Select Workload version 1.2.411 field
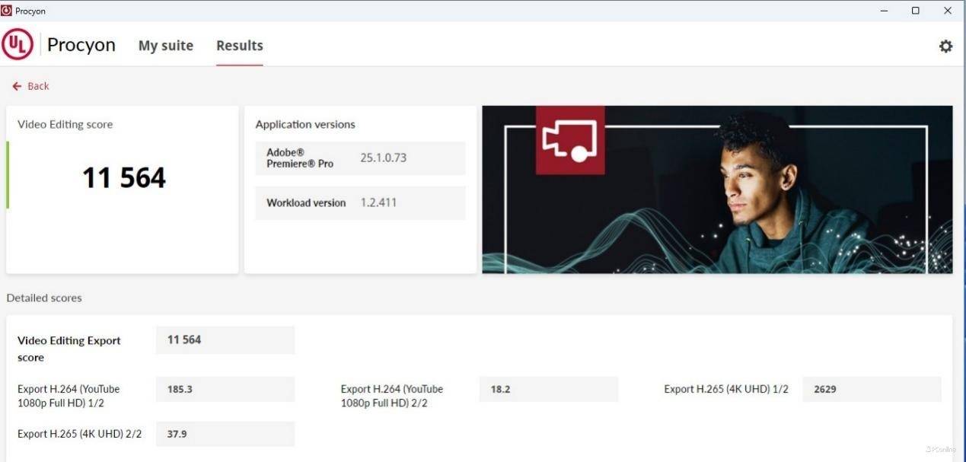Image resolution: width=966 pixels, height=462 pixels. point(360,203)
